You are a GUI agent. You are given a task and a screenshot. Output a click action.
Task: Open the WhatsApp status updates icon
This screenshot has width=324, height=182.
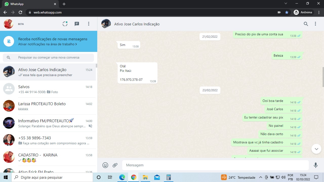(65, 24)
